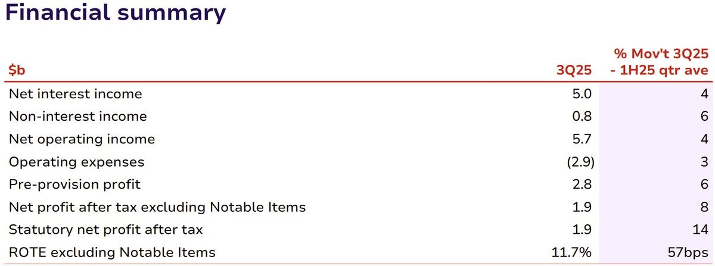Click the $b column header
This screenshot has width=715, height=266.
17,71
